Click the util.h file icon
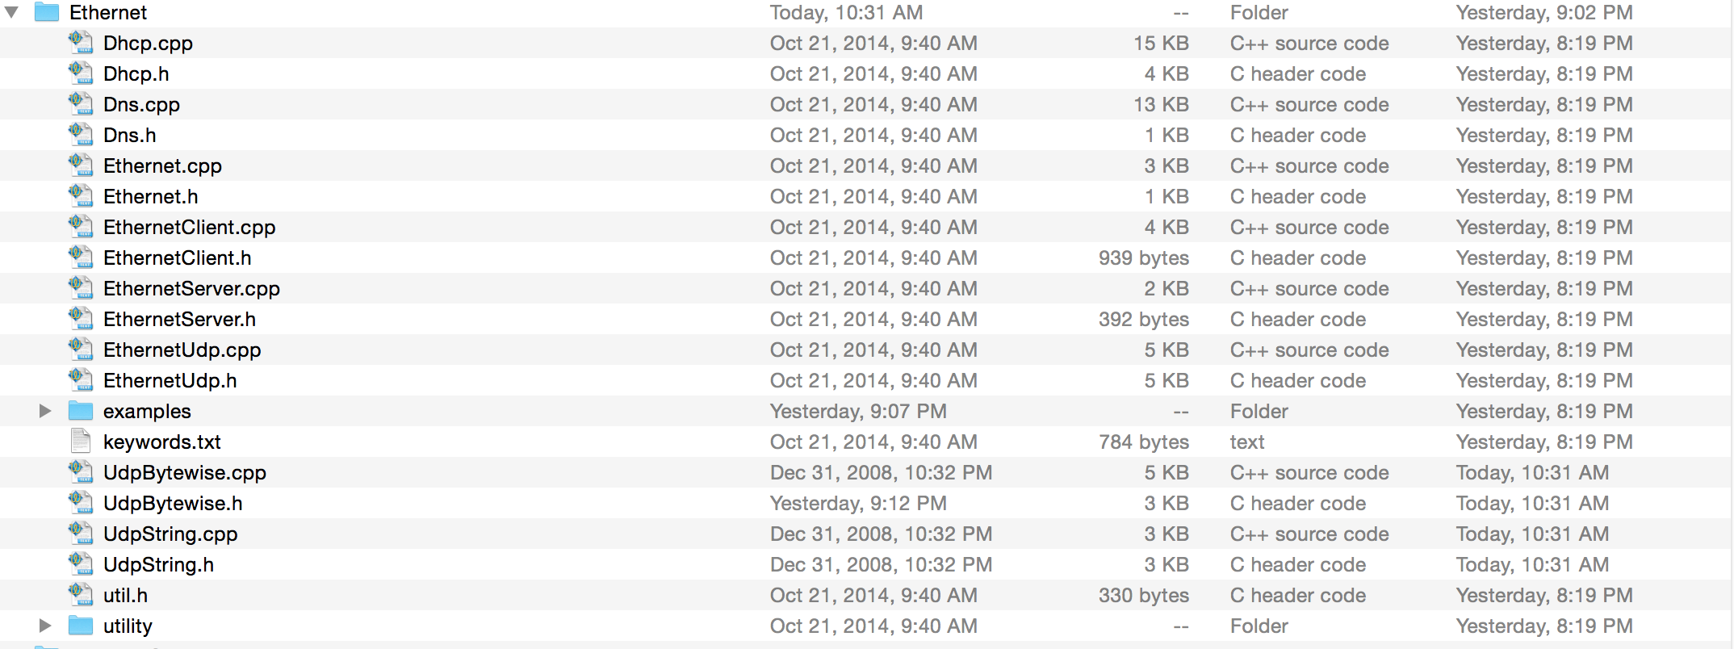Viewport: 1734px width, 649px height. (80, 595)
